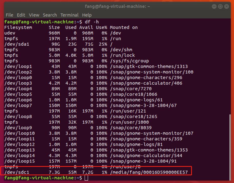Click the '/dev/loop7' filesystem entry
Screen dimensions: 234x183
[18, 105]
